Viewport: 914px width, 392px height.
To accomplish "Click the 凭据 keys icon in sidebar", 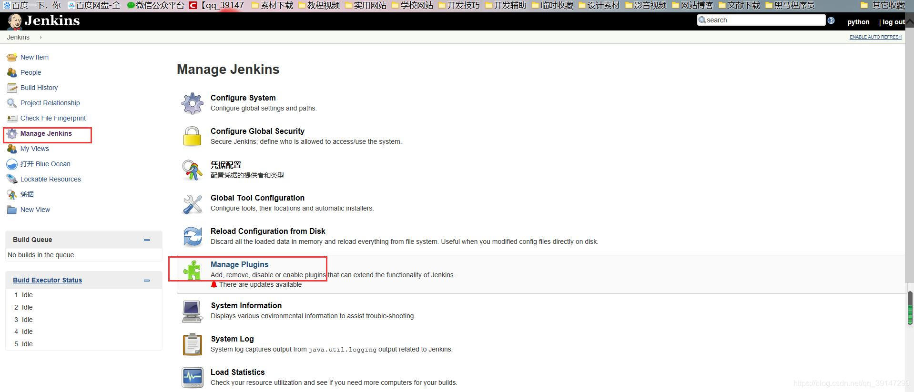I will pos(12,194).
